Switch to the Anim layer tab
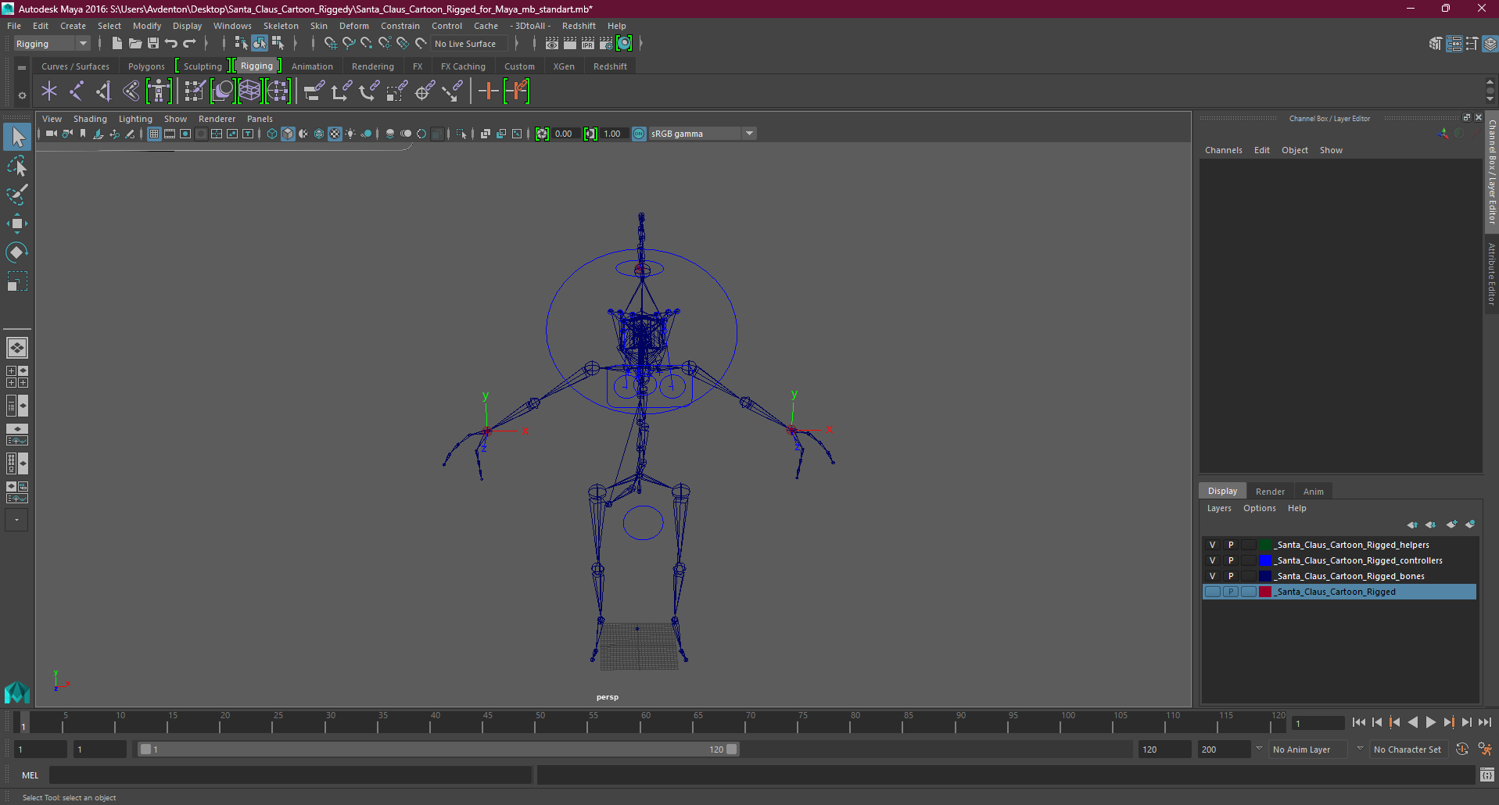Screen dimensions: 1499x805 click(x=1313, y=492)
